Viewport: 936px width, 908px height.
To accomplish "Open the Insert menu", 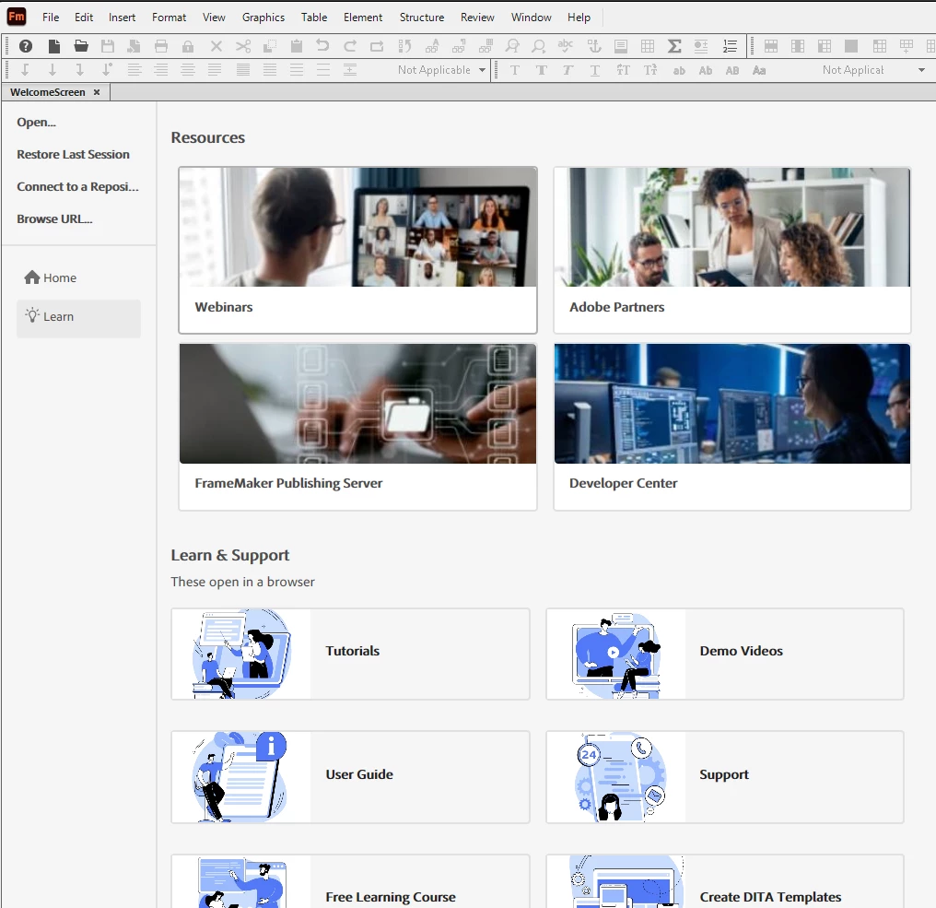I will pyautogui.click(x=122, y=18).
